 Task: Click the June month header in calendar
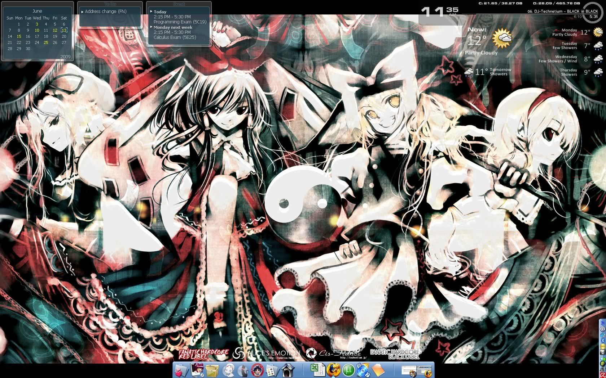[37, 11]
